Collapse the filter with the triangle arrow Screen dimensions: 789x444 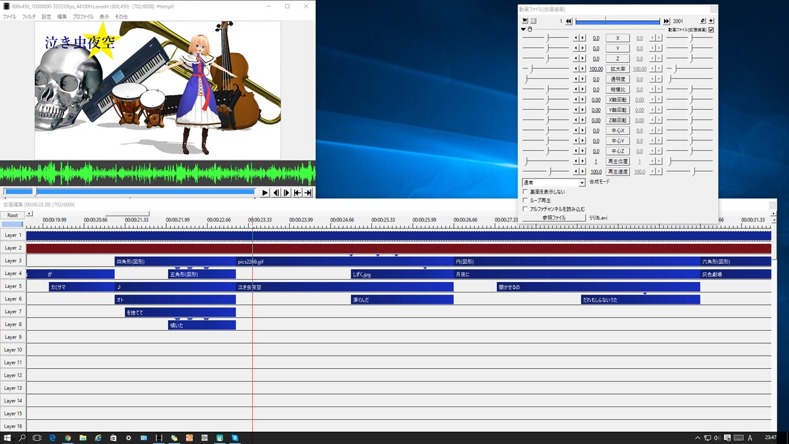tap(524, 29)
